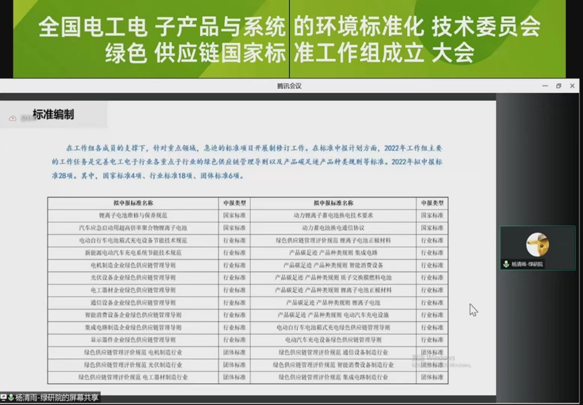Click microphone icon beside the 屏幕共享 label
The image size is (583, 405).
coord(11,398)
